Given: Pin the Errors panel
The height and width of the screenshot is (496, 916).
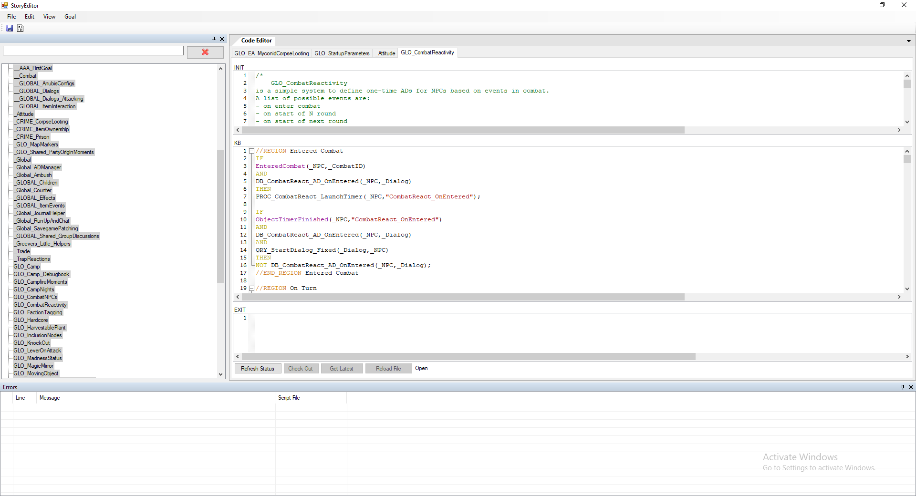Looking at the screenshot, I should click(x=903, y=387).
